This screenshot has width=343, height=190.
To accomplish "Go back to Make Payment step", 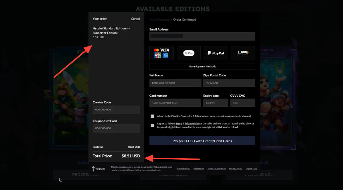I will 159,19.
